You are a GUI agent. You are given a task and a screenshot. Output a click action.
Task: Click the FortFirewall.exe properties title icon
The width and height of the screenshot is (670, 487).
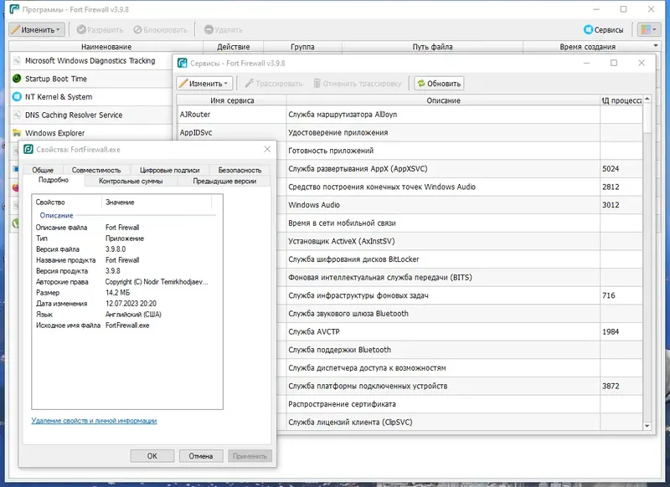click(28, 150)
